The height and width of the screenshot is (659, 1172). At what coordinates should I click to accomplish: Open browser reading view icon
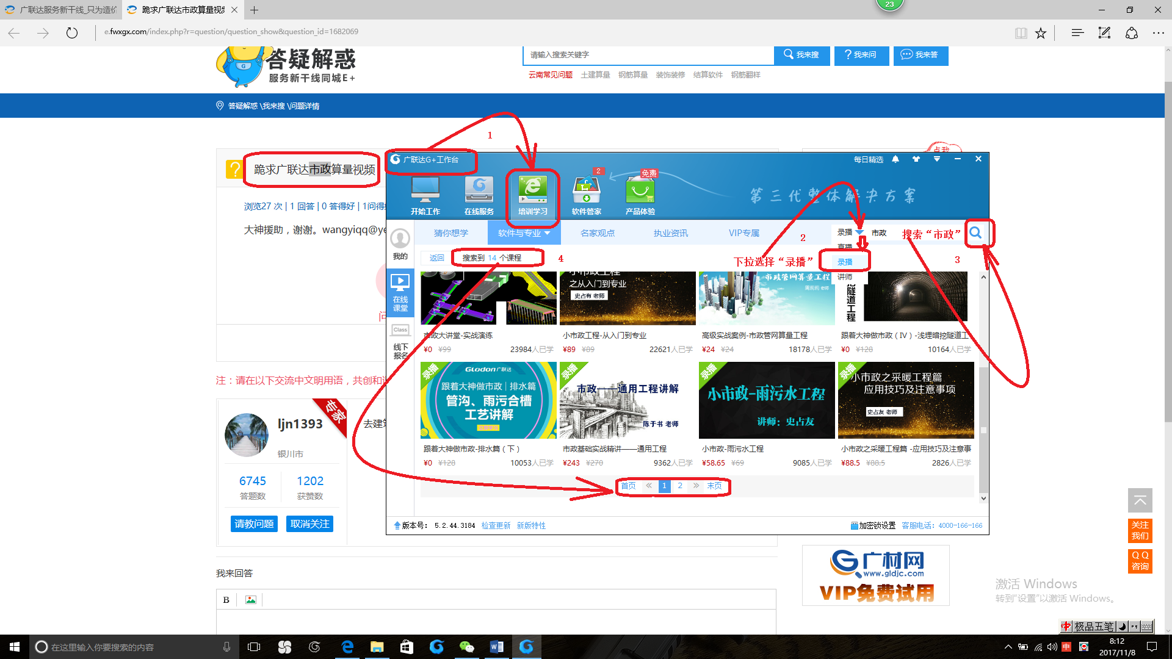pos(1021,33)
